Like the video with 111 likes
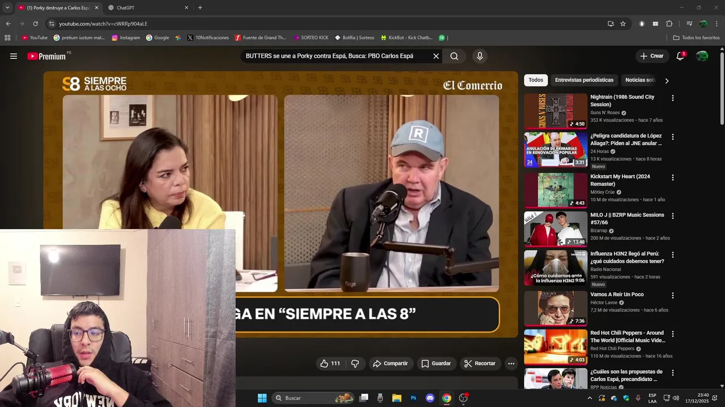 [x=330, y=363]
